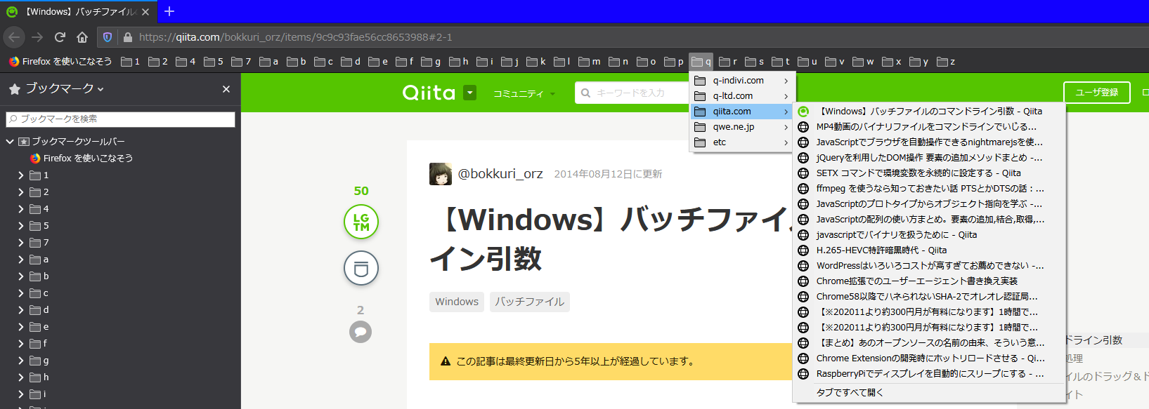This screenshot has height=409, width=1149.
Task: Open jQuery DOM操作 bookmark
Action: coord(929,158)
